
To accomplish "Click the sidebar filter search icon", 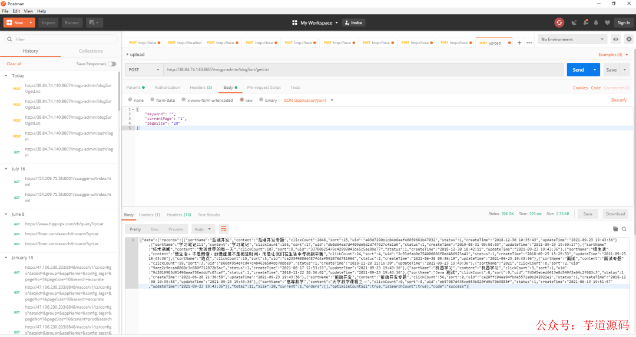I will [x=10, y=39].
